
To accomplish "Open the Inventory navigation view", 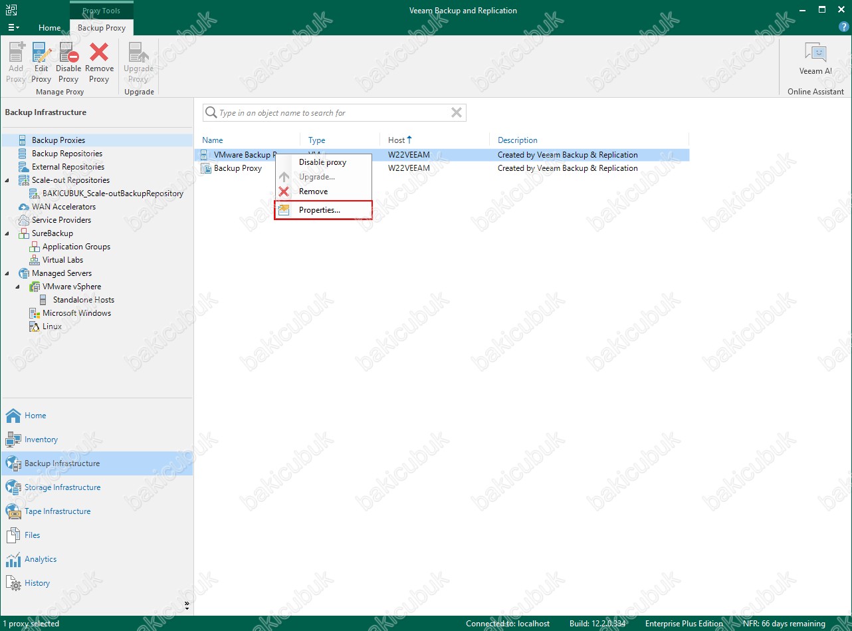I will click(96, 440).
